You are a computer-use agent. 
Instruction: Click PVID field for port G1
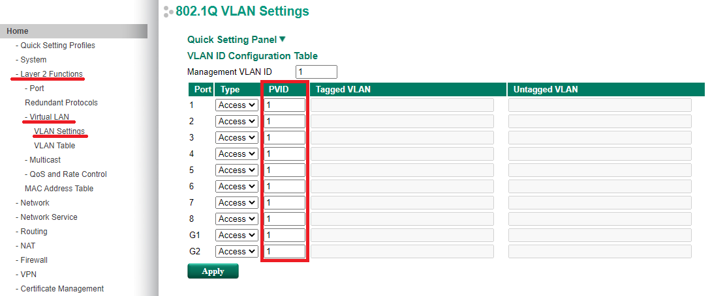pos(285,235)
